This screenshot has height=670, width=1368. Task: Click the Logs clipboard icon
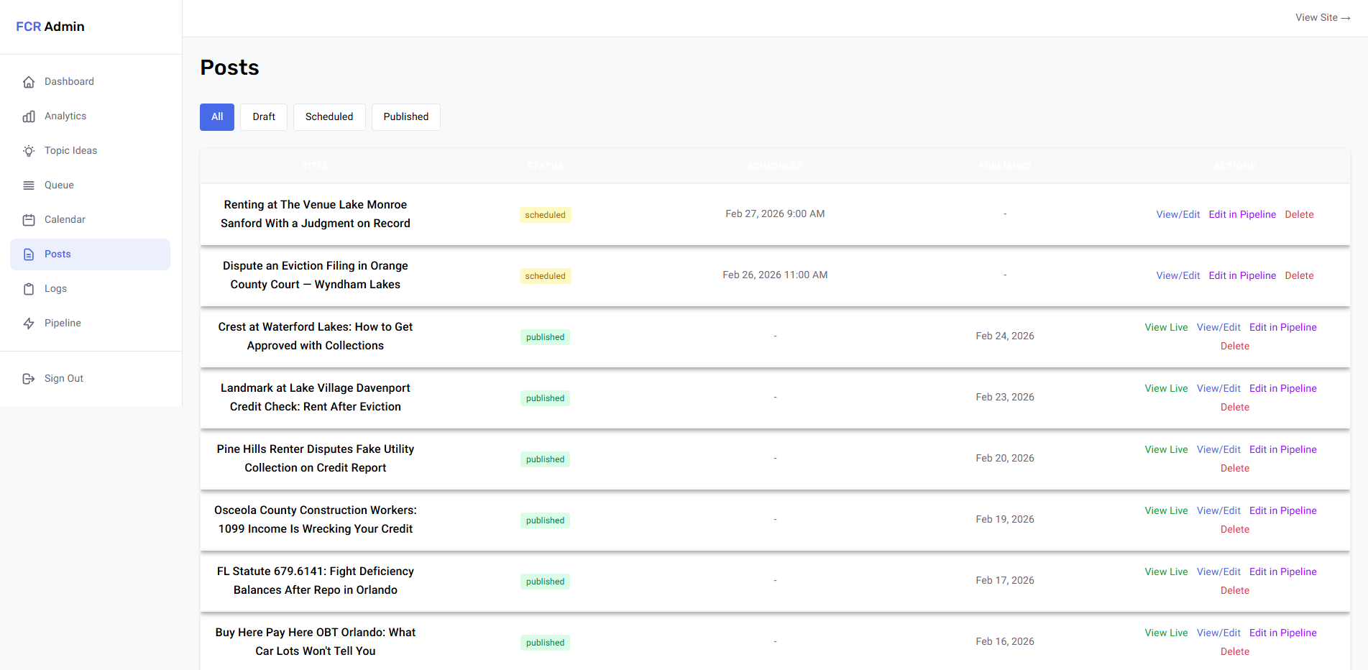pyautogui.click(x=29, y=289)
